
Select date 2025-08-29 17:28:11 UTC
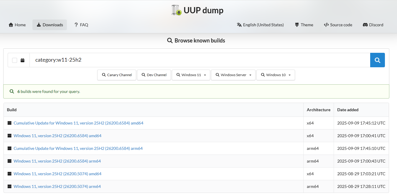pos(361,186)
